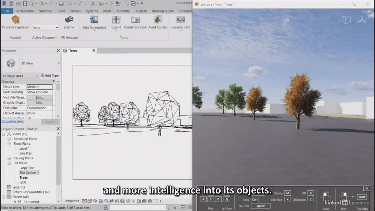Select the Schedules/Quantities (all) item
The height and width of the screenshot is (211, 375).
31,192
